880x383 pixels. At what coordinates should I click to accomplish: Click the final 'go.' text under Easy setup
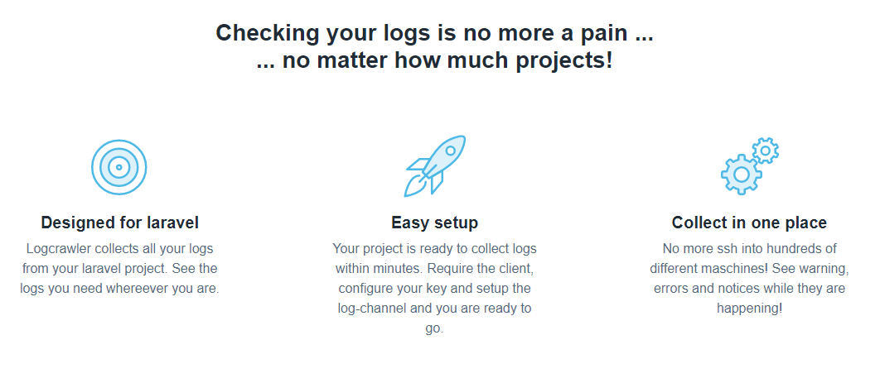434,328
